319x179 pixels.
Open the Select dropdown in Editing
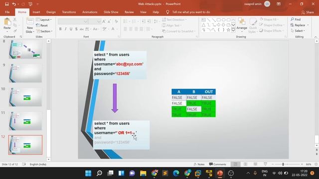click(298, 31)
